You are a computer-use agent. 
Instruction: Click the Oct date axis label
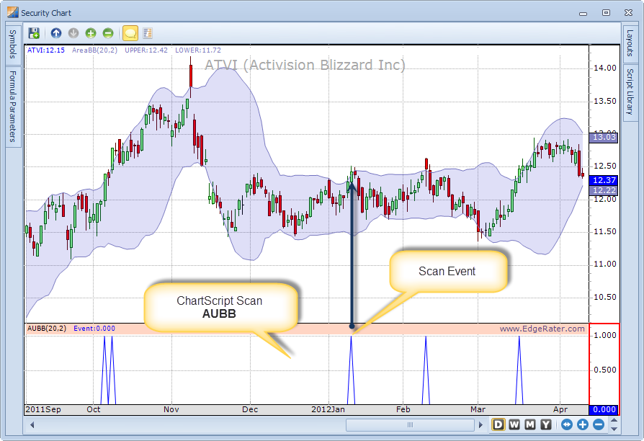click(x=94, y=410)
